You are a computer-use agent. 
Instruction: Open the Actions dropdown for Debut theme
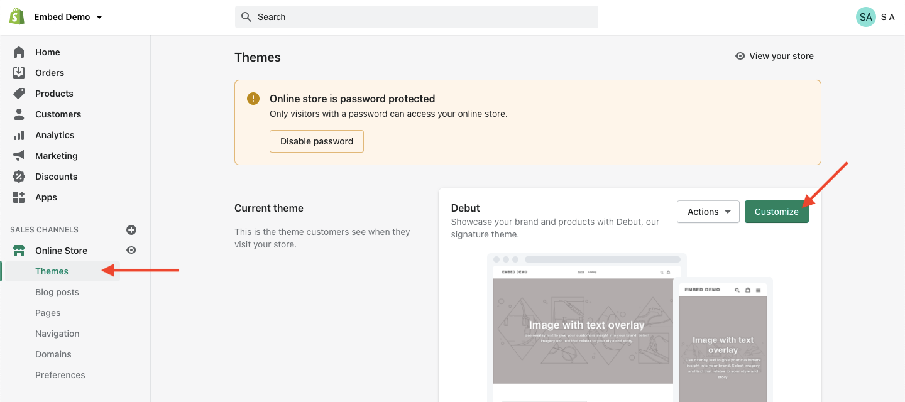click(708, 212)
